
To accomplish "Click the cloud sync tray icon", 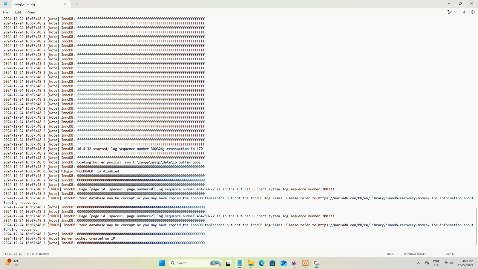I will [x=427, y=263].
